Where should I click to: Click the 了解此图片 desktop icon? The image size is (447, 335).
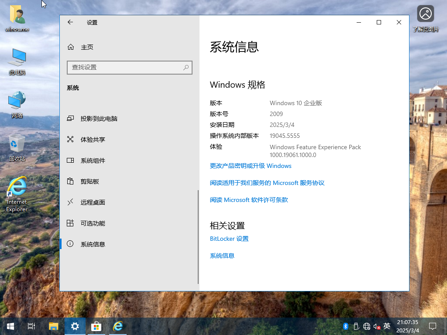426,17
